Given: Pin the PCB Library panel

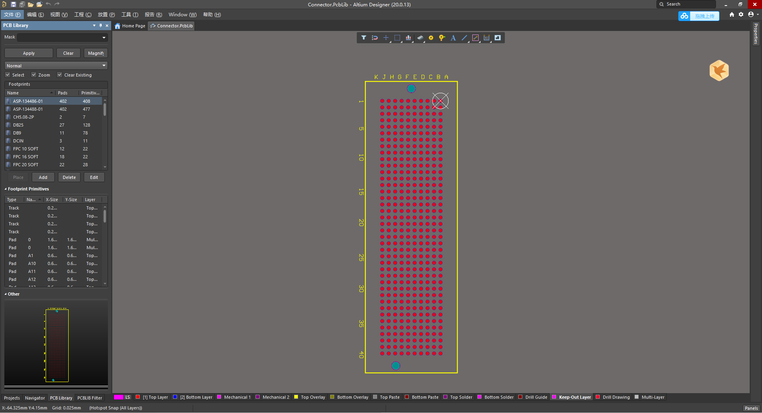Looking at the screenshot, I should coord(100,25).
